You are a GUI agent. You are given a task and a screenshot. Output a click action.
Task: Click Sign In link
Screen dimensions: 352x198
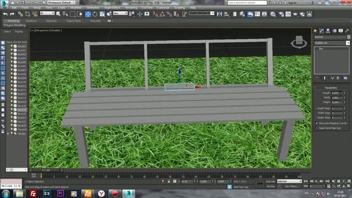[292, 3]
